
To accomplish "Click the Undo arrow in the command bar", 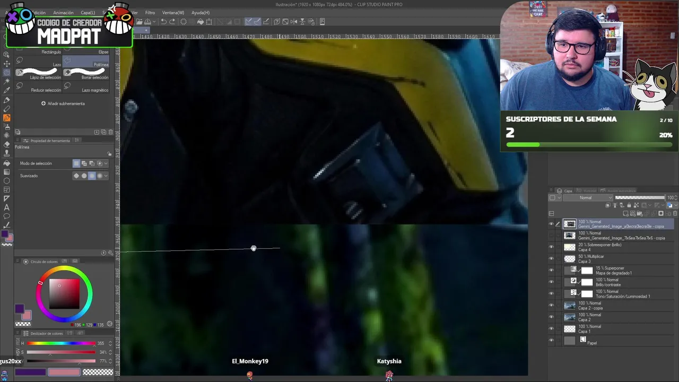I will [x=164, y=22].
